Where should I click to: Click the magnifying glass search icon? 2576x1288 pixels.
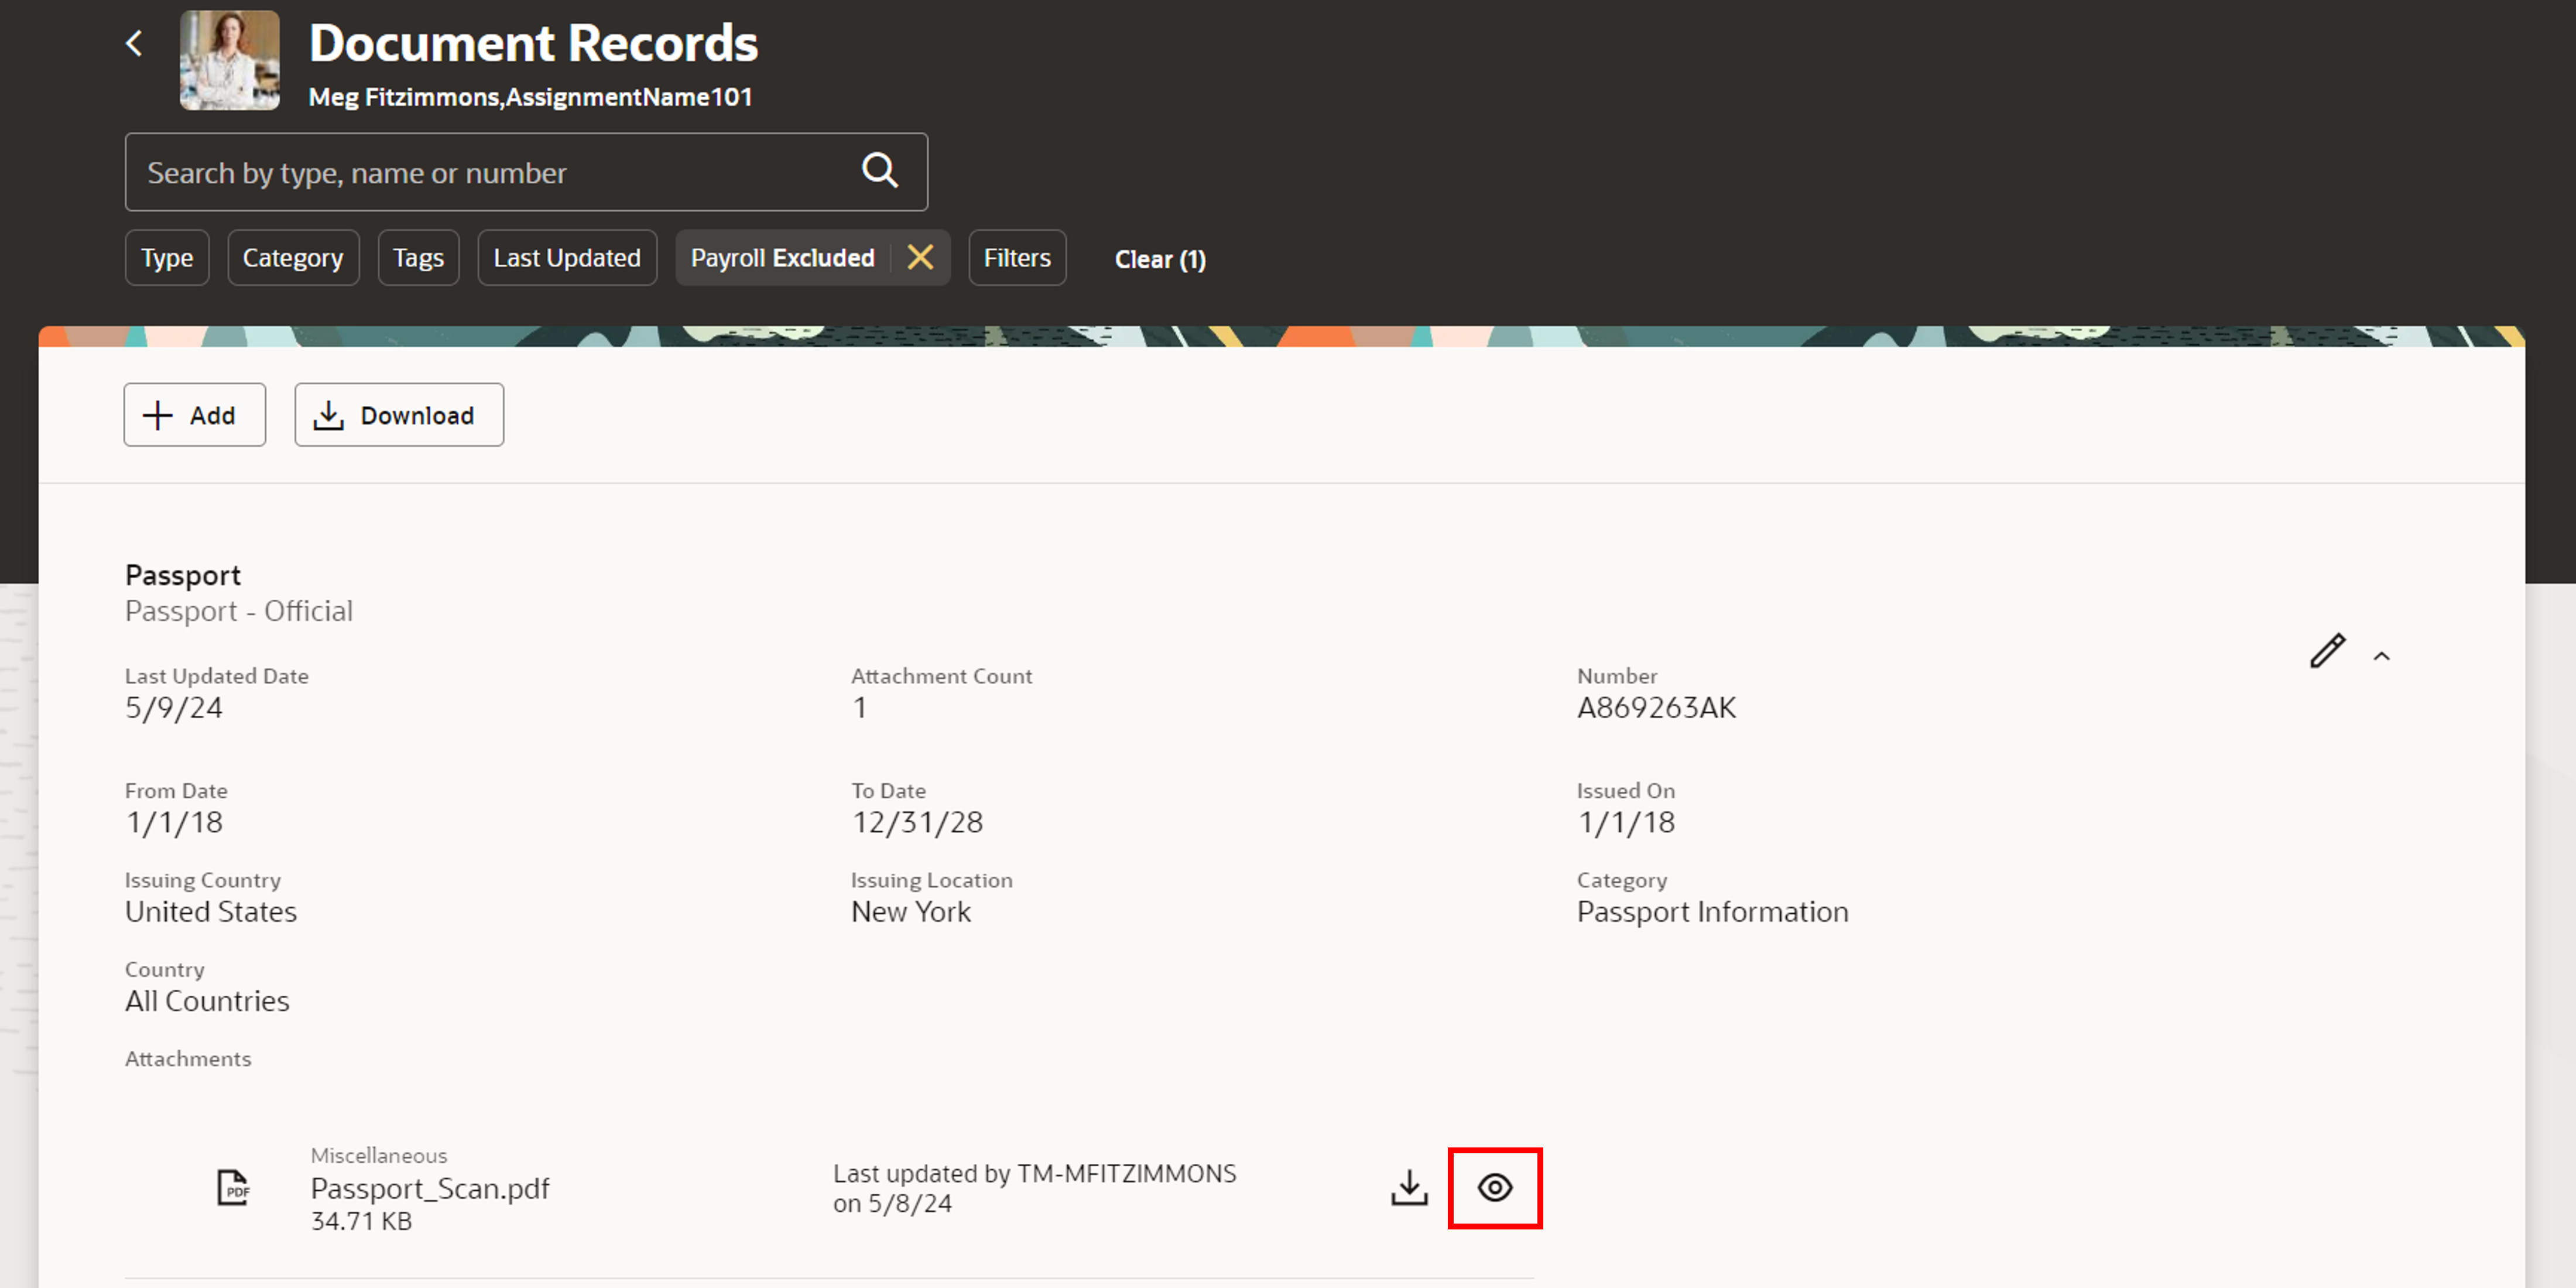[879, 171]
